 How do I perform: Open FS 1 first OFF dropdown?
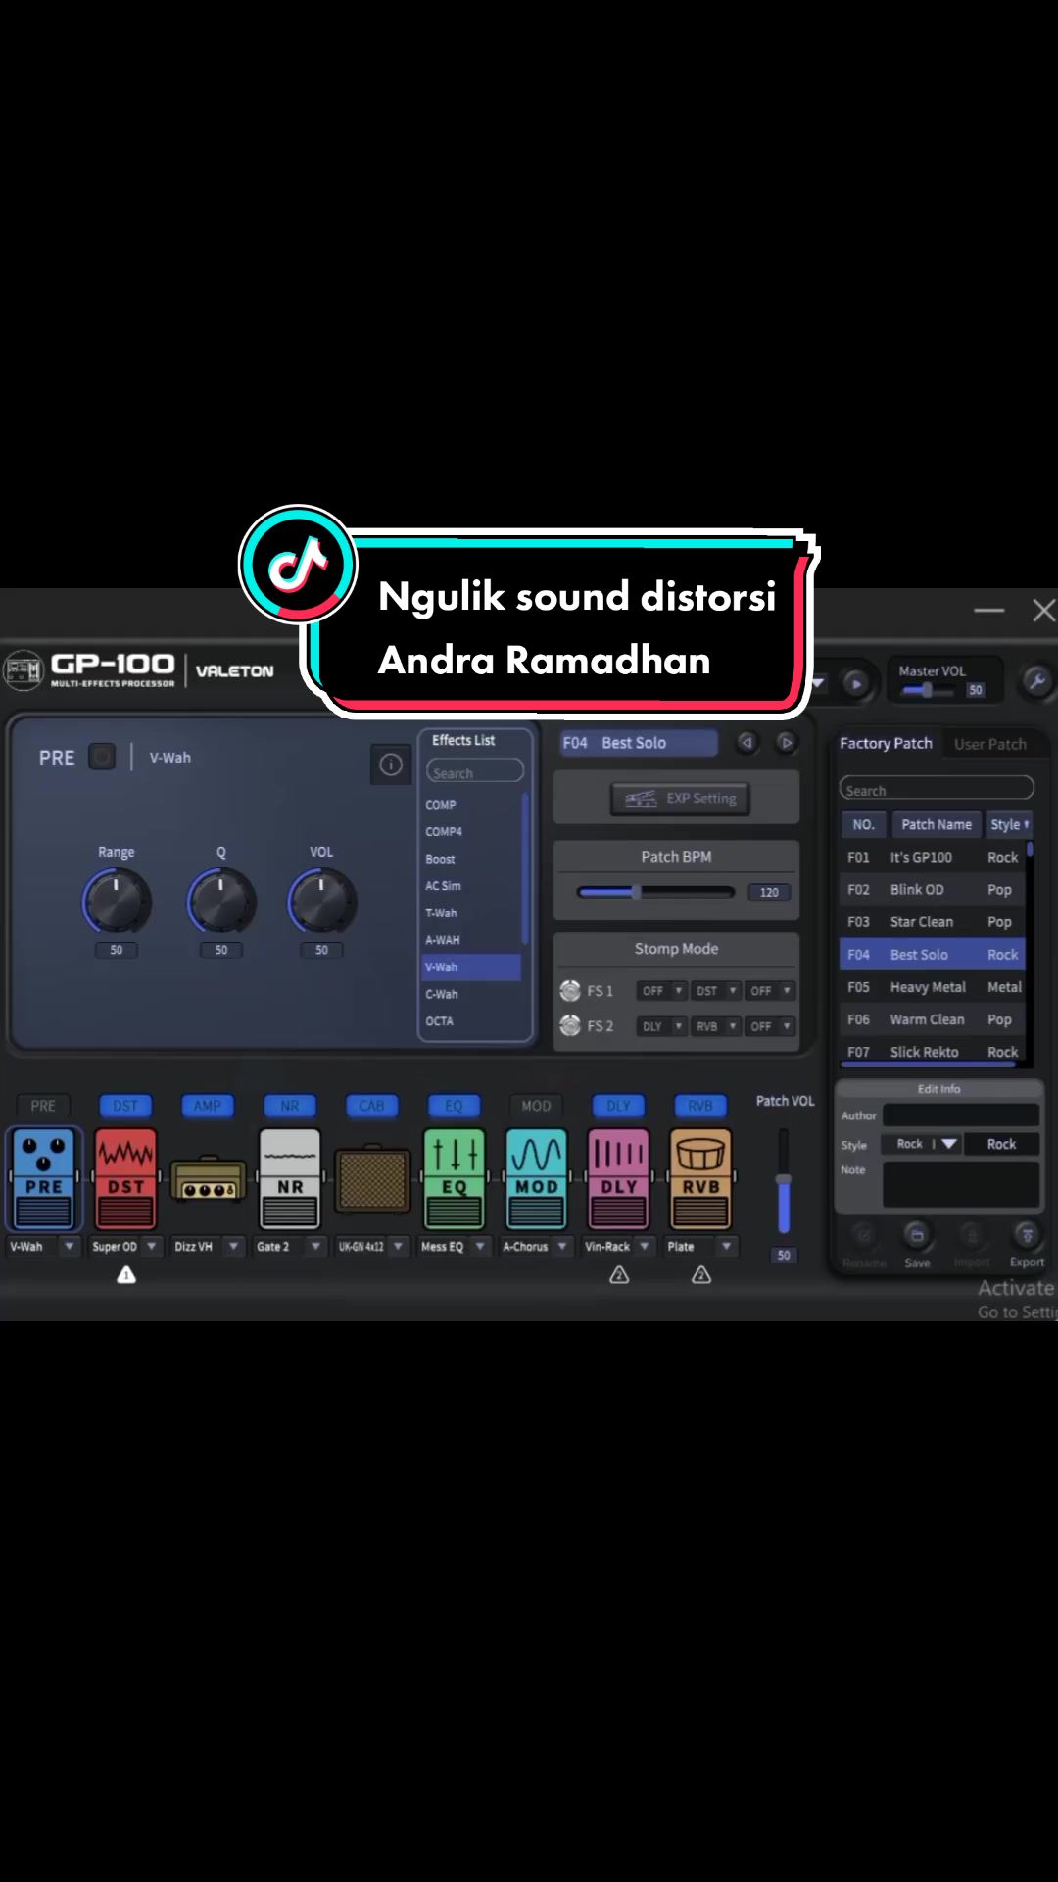[x=661, y=991]
